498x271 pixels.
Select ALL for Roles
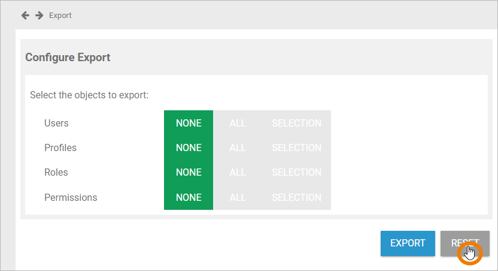click(238, 172)
